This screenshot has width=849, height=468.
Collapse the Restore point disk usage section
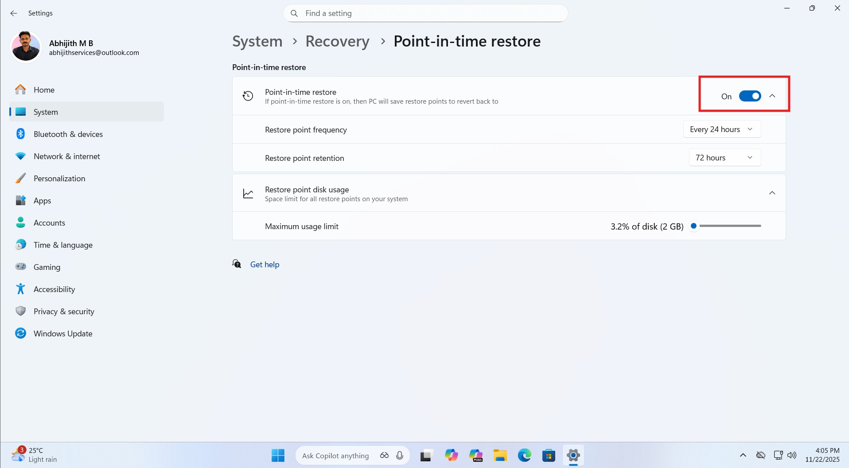point(772,193)
